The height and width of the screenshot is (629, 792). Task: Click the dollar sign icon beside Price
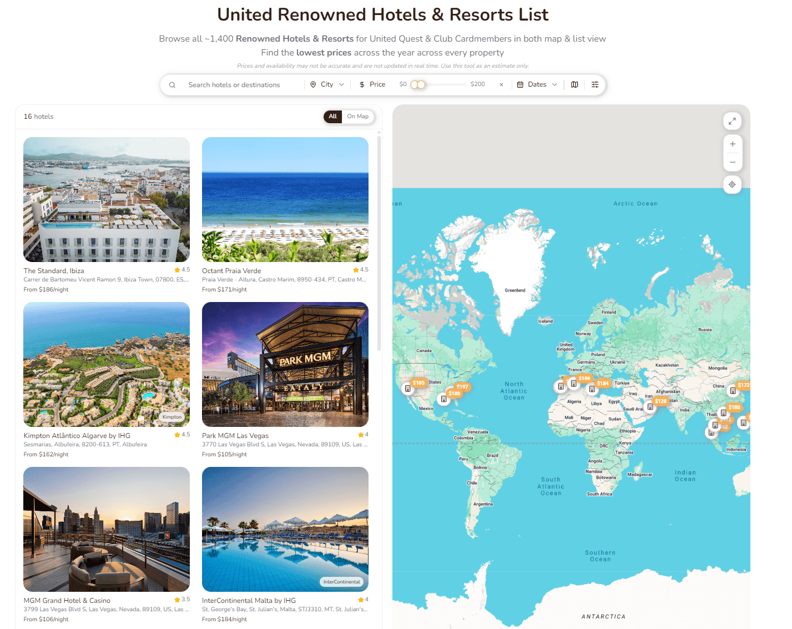point(362,84)
